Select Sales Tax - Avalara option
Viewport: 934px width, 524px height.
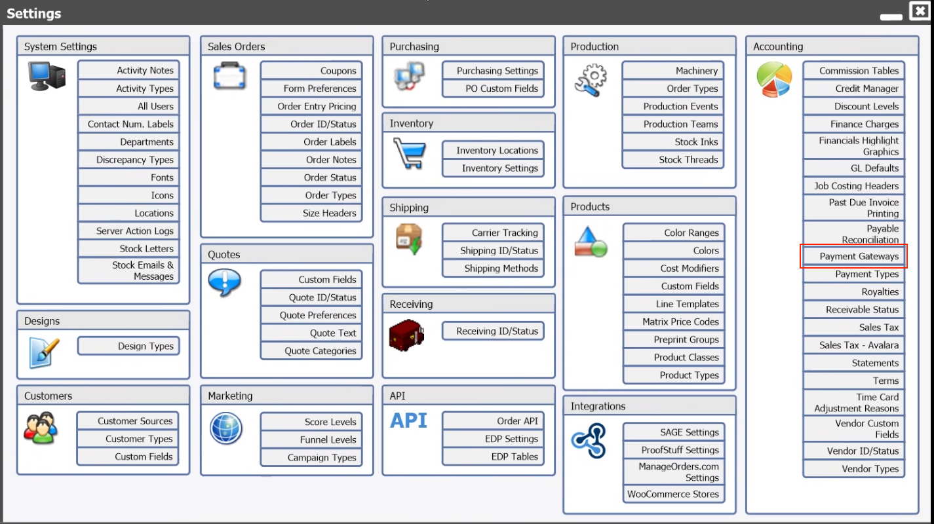(x=853, y=345)
